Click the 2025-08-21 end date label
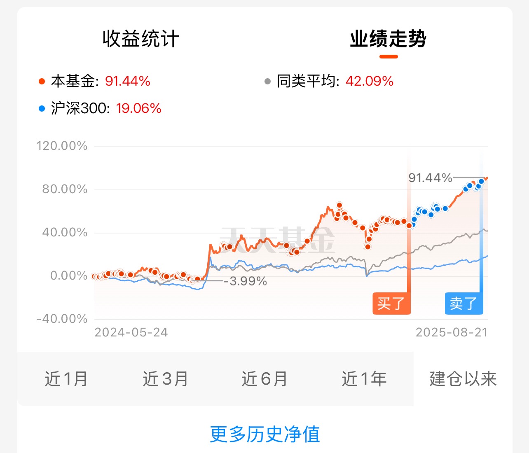The image size is (529, 453). [x=452, y=332]
